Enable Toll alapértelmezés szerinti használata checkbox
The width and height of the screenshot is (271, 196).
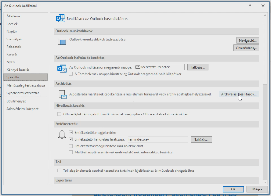coord(60,171)
